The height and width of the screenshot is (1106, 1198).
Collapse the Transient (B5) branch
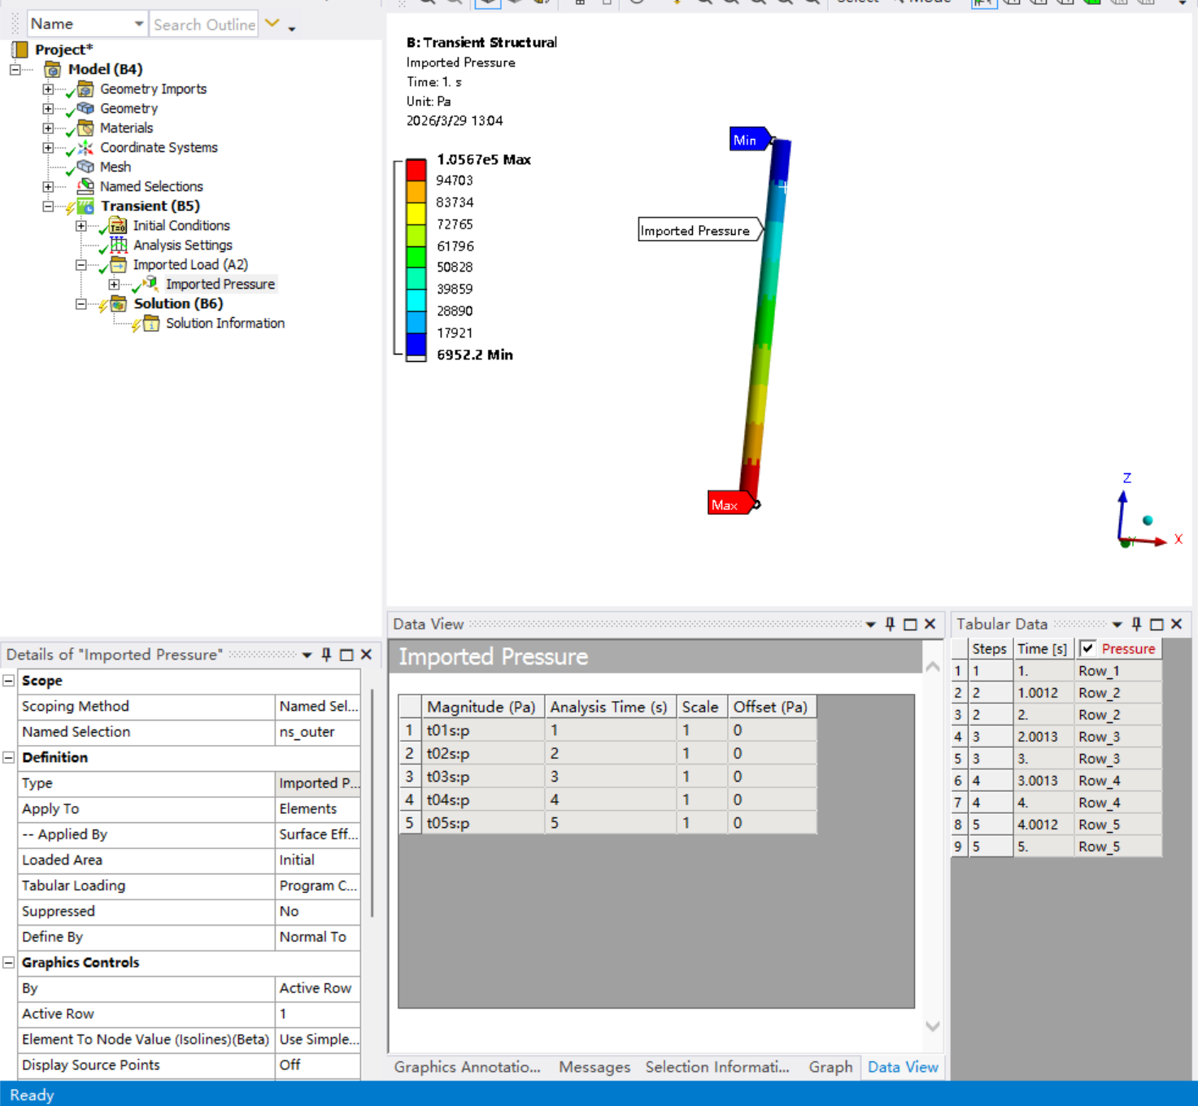[x=48, y=206]
